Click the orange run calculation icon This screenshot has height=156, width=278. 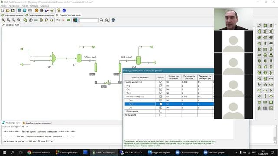[36, 10]
